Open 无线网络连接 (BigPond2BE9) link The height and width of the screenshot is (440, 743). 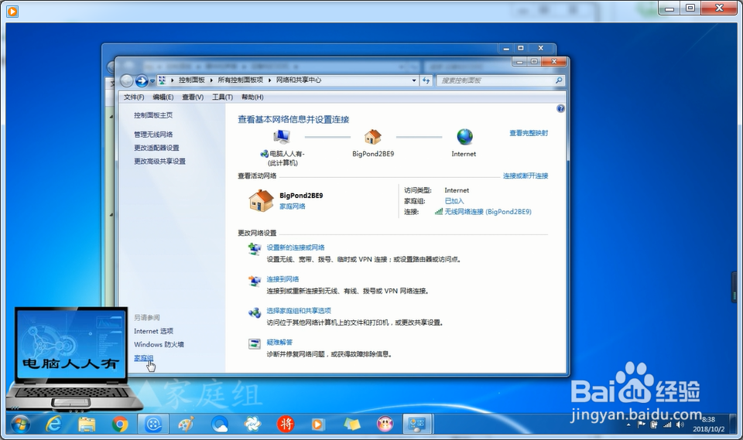488,212
